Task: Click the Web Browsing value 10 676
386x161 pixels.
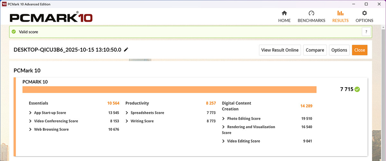Action: 114,129
